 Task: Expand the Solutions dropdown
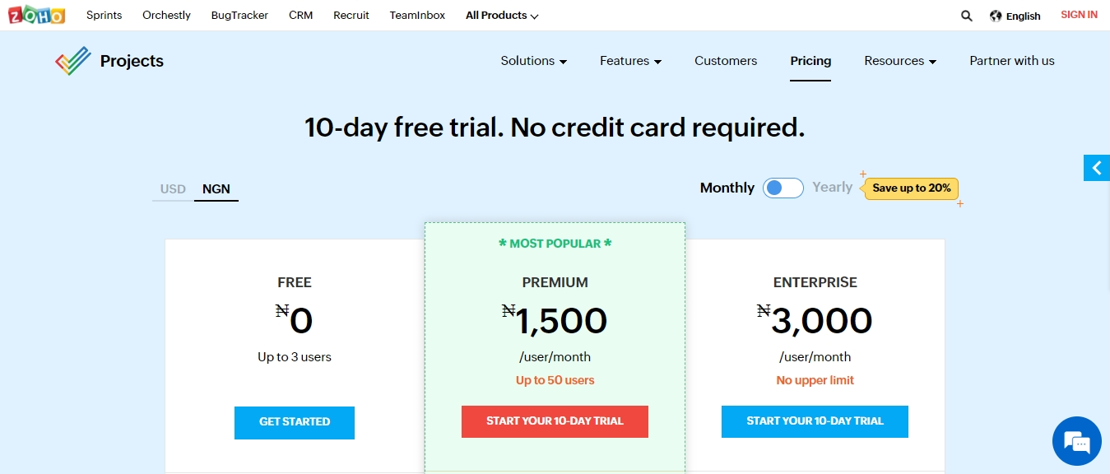click(534, 61)
